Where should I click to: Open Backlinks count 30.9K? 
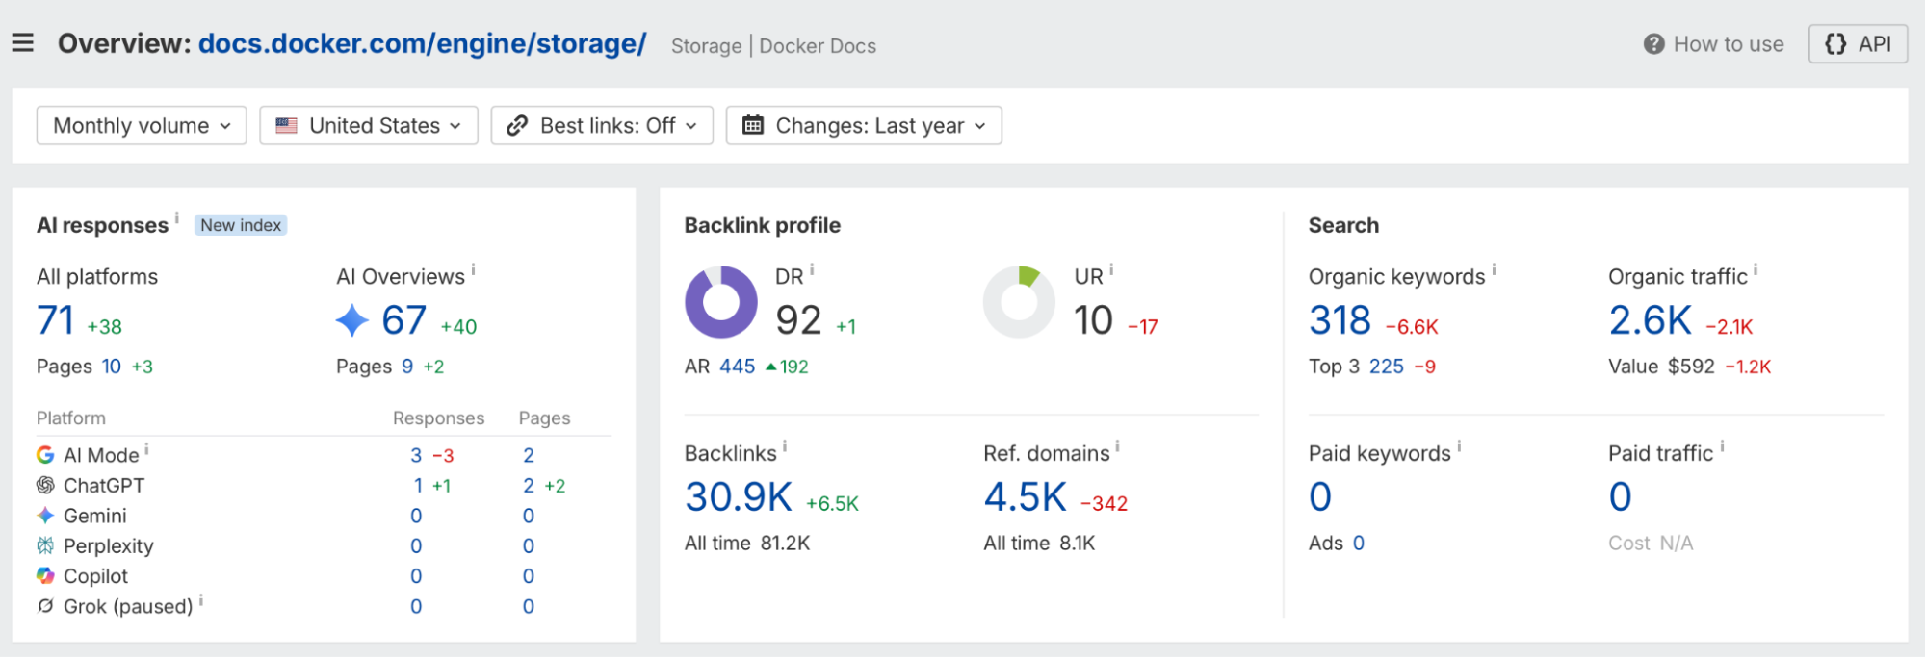(x=739, y=497)
